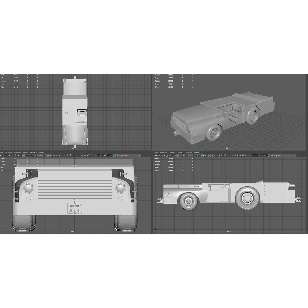308x308 pixels.
Task: Click Bookmarks icon in front viewport toolbar
Action: [10, 155]
